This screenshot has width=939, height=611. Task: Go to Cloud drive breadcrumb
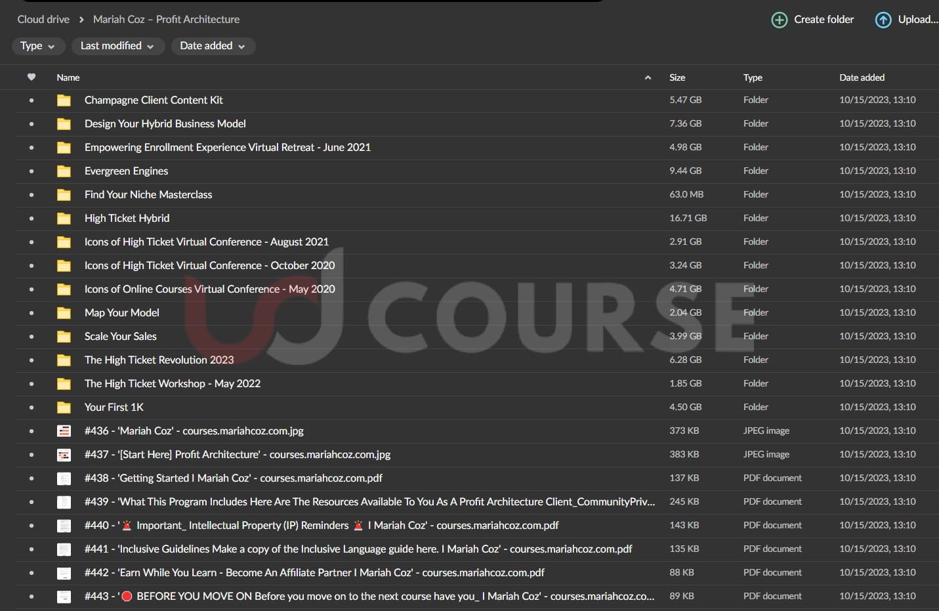point(43,20)
